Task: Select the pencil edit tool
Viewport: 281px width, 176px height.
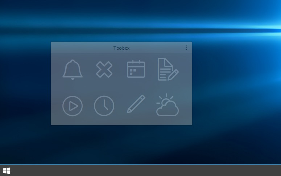Action: click(136, 105)
